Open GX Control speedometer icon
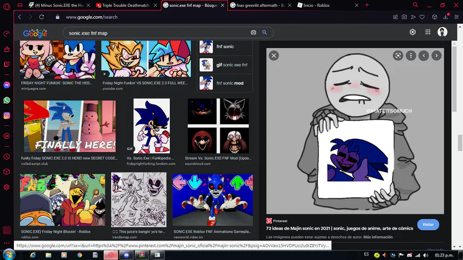This screenshot has width=463, height=260. [7, 34]
